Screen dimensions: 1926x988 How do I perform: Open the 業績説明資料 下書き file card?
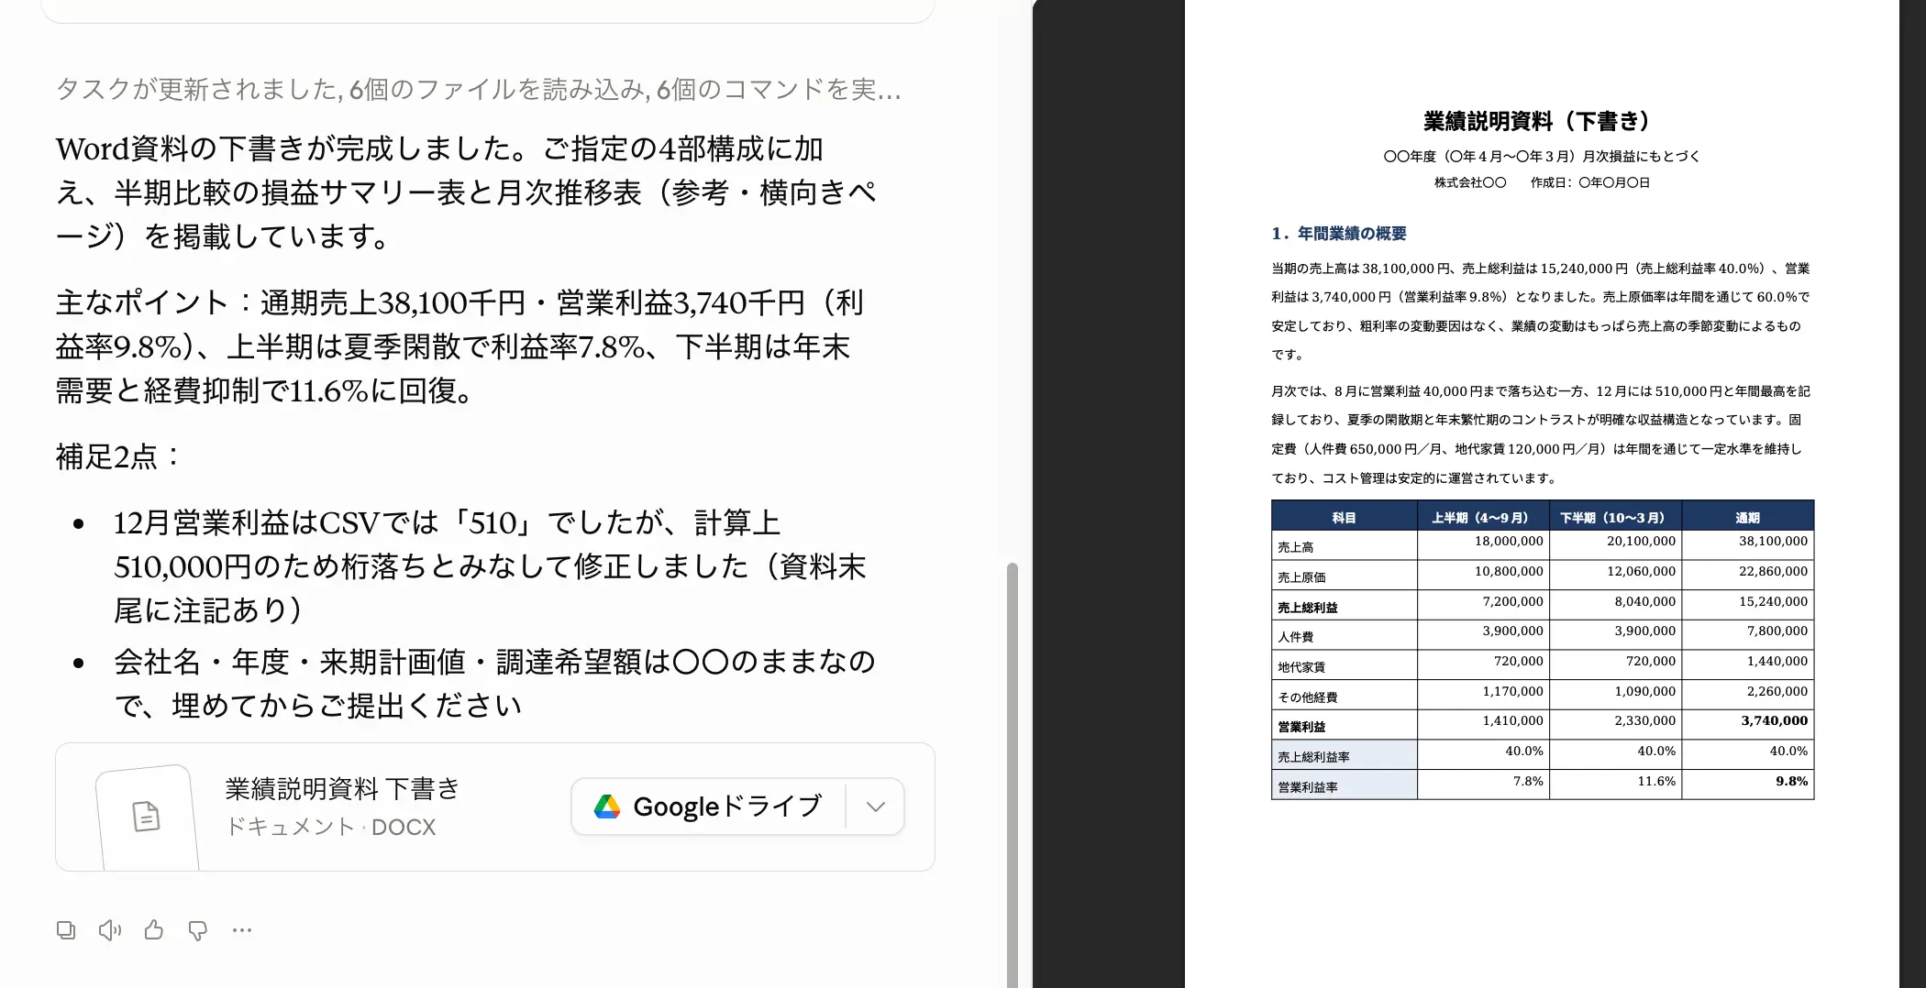tap(495, 807)
